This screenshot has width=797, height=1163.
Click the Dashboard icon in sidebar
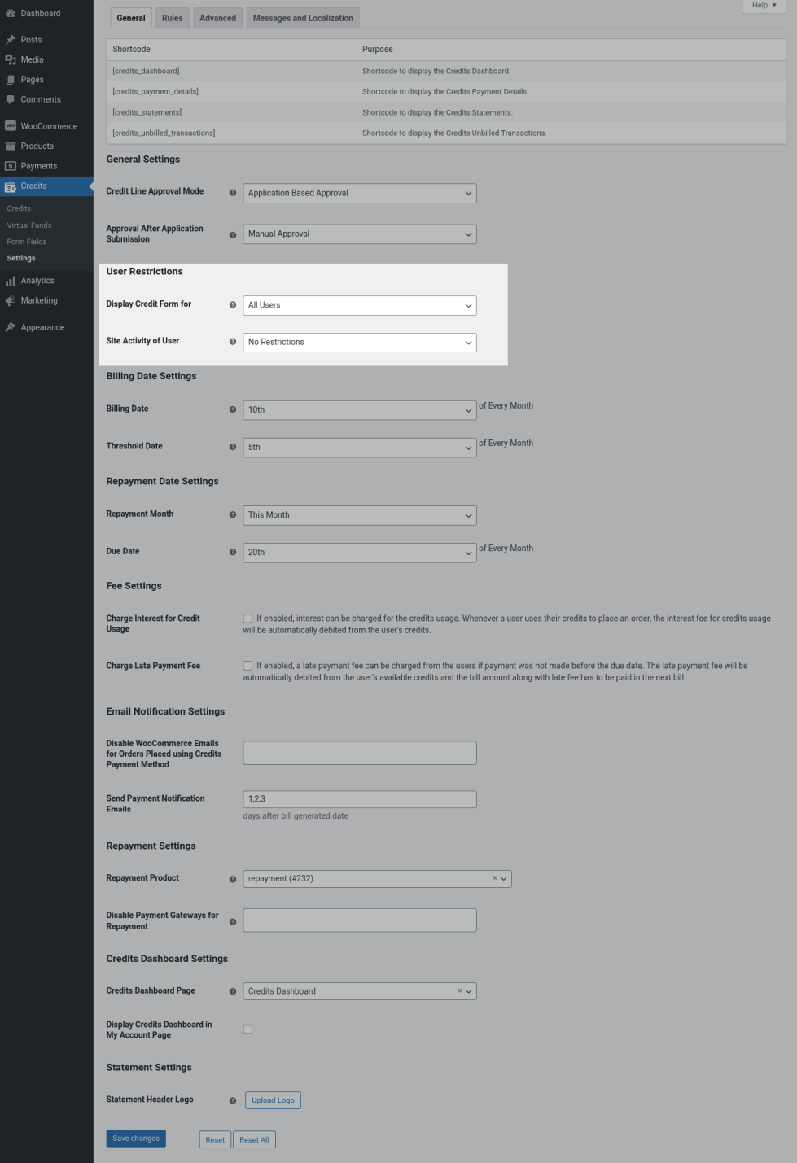[11, 14]
